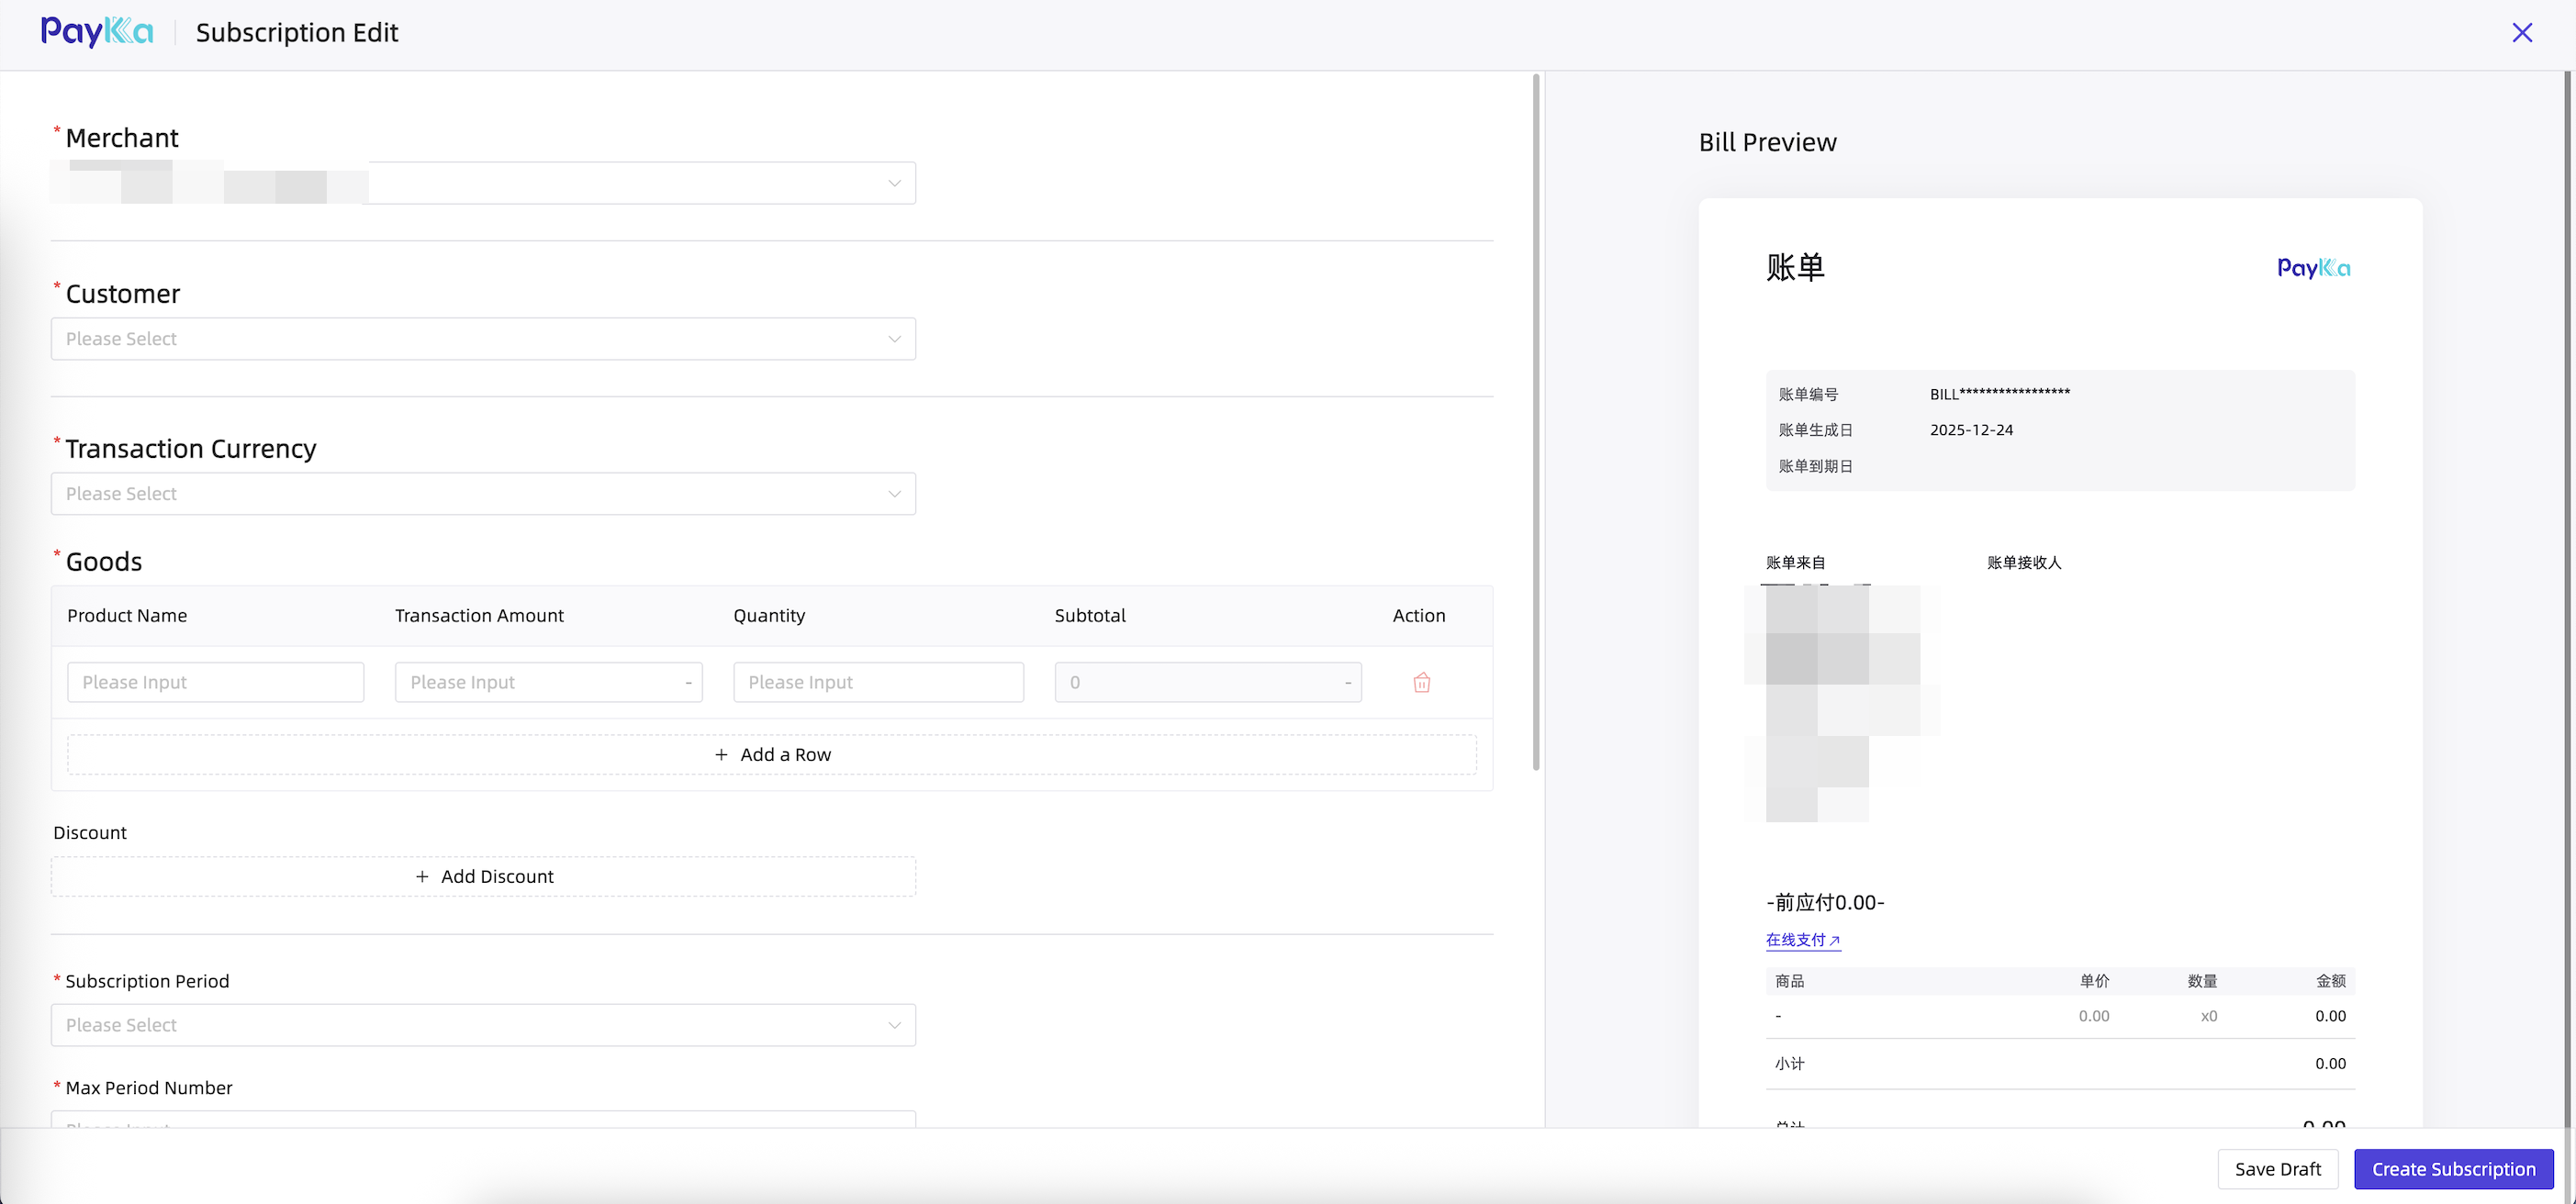This screenshot has height=1204, width=2576.
Task: Click the form panel vertical scrollbar
Action: (x=1536, y=420)
